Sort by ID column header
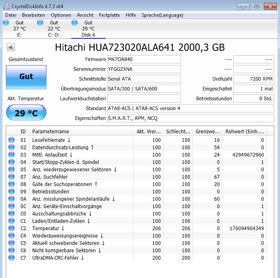Image resolution: width=280 pixels, height=278 pixels. click(x=23, y=131)
